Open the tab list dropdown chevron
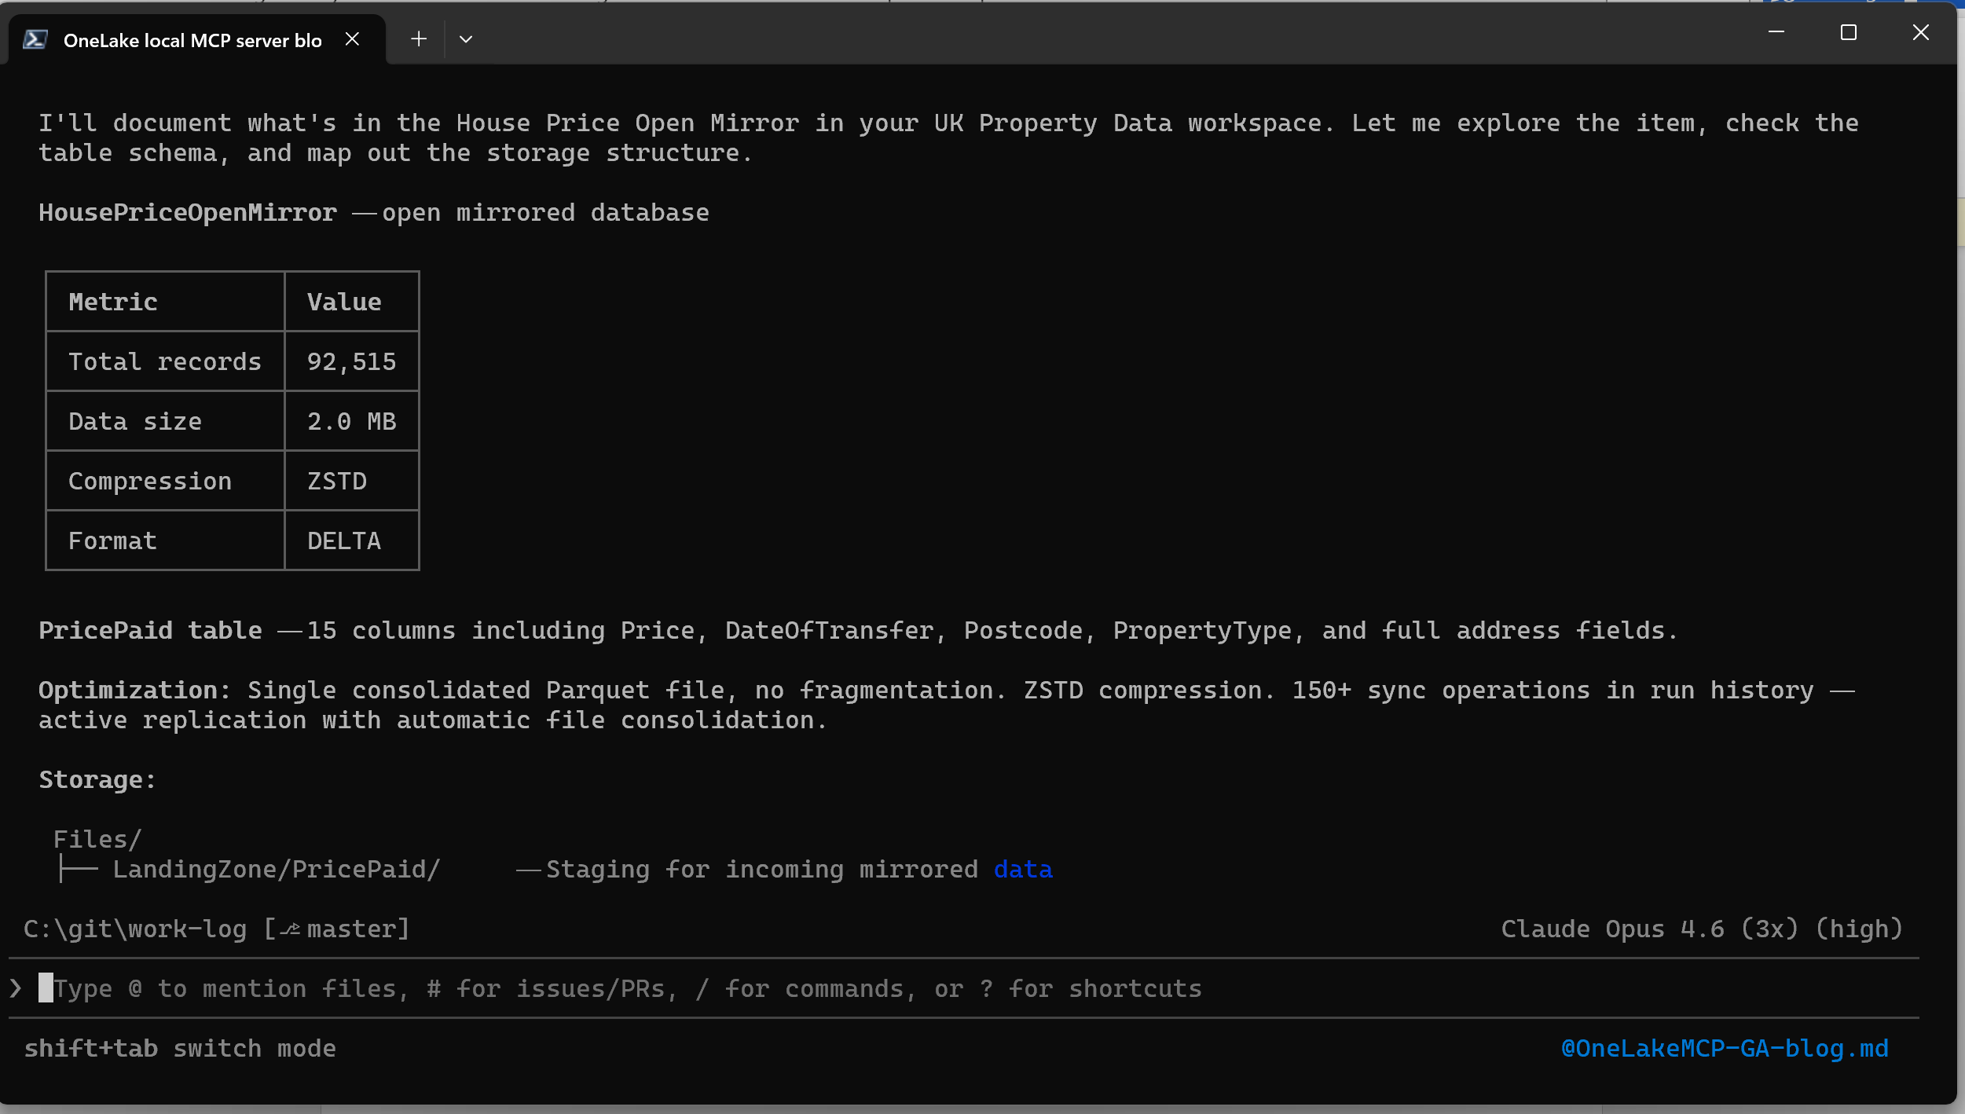Image resolution: width=1965 pixels, height=1114 pixels. [466, 38]
